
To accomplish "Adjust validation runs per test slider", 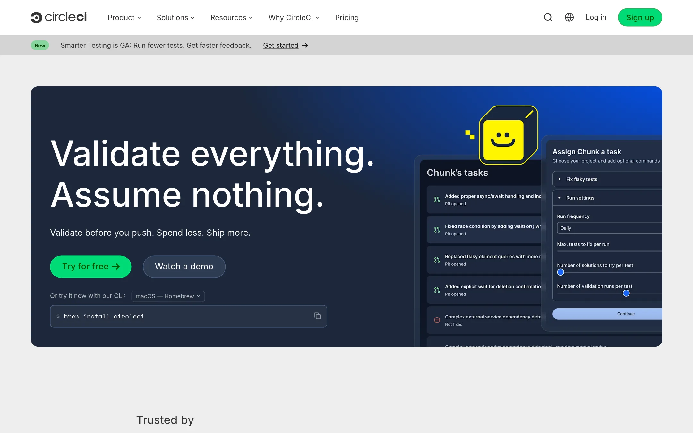I will pyautogui.click(x=626, y=293).
